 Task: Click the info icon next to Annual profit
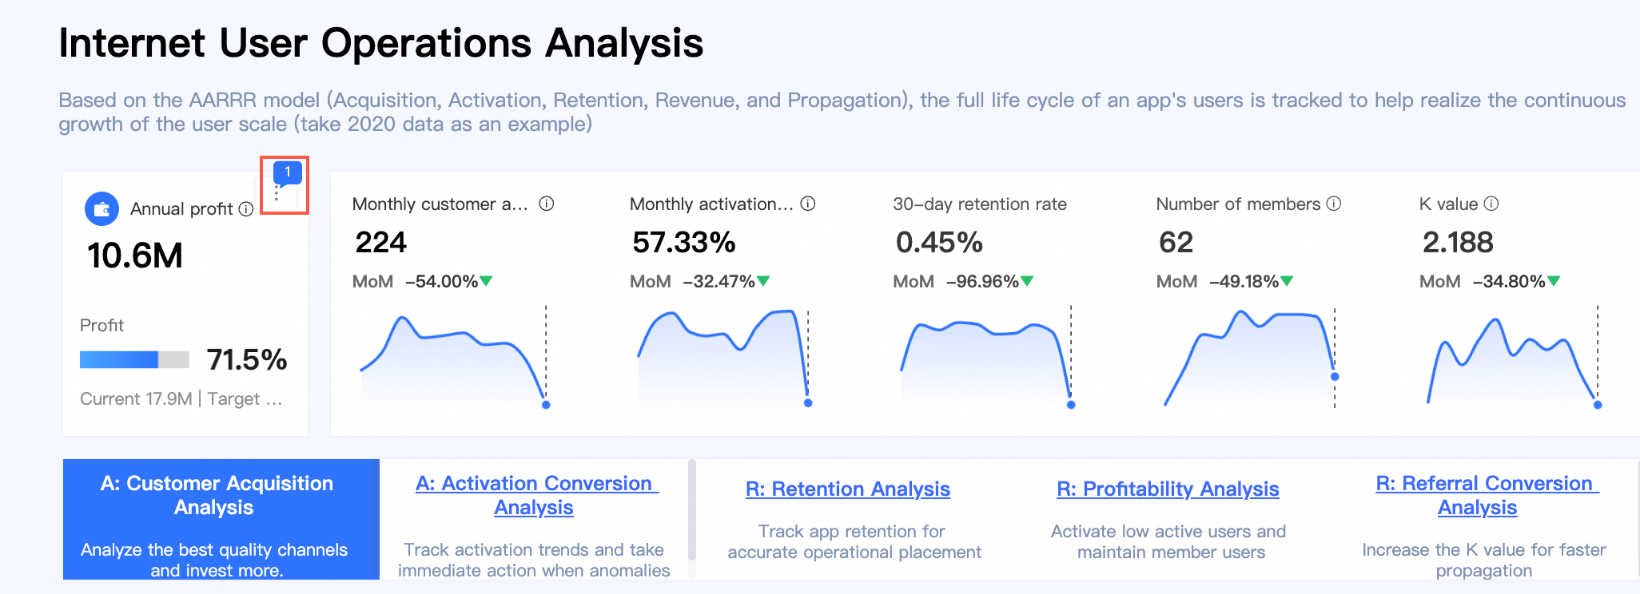point(246,209)
